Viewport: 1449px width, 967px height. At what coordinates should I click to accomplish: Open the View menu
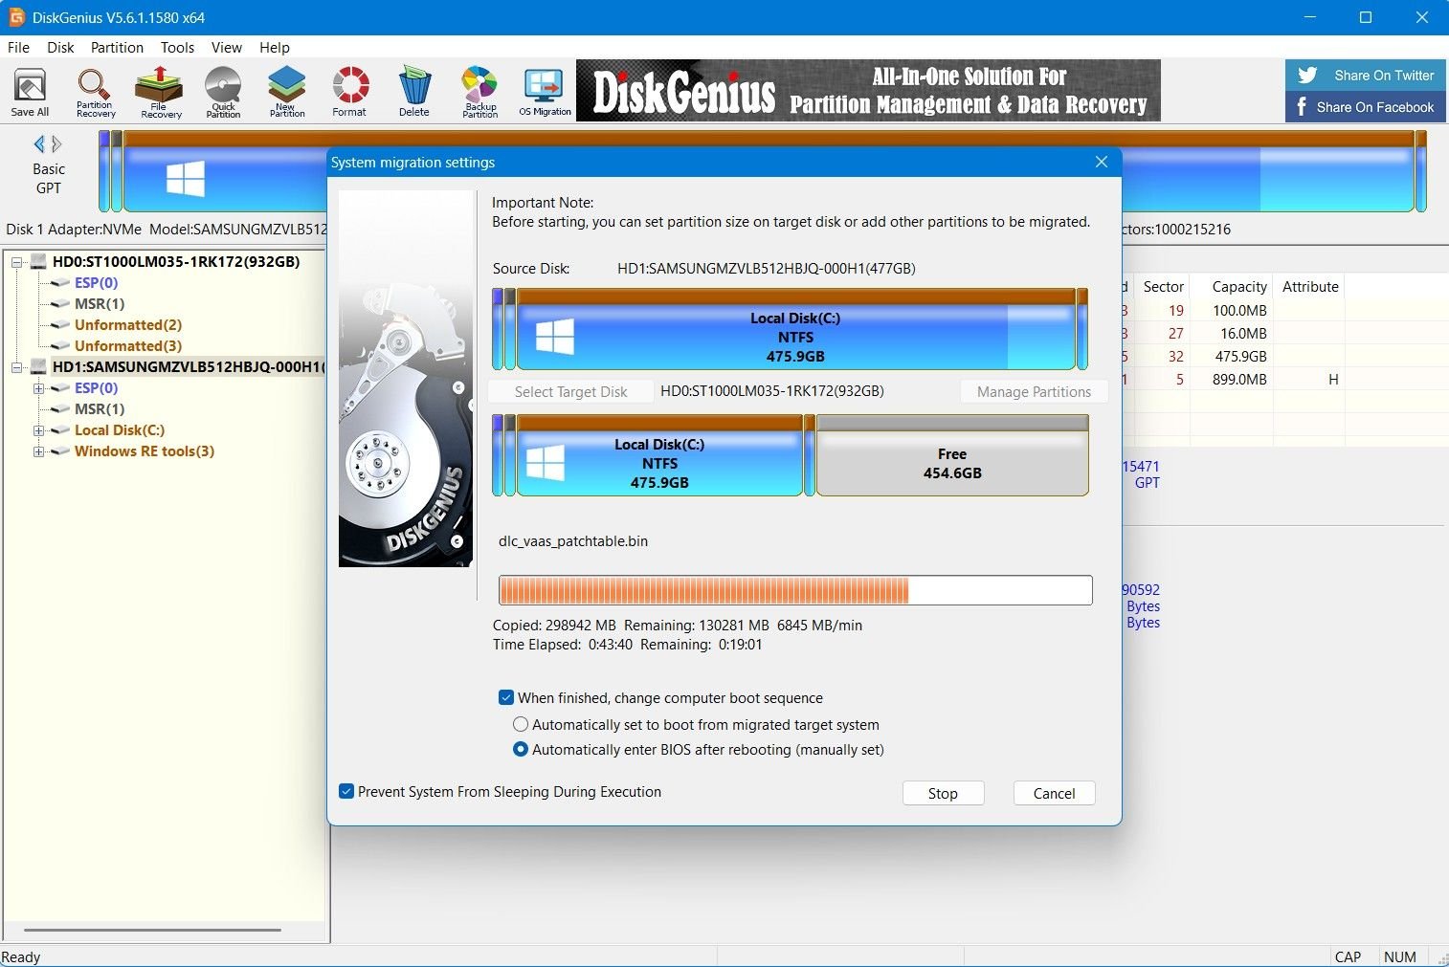[x=227, y=47]
